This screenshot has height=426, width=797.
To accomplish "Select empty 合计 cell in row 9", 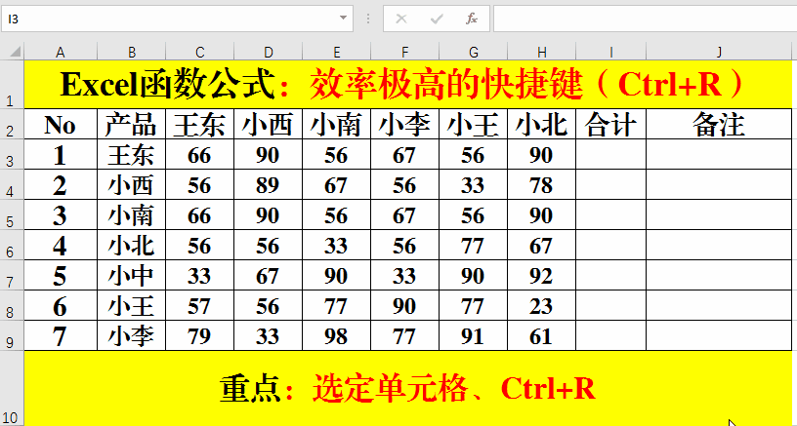I will tap(611, 335).
